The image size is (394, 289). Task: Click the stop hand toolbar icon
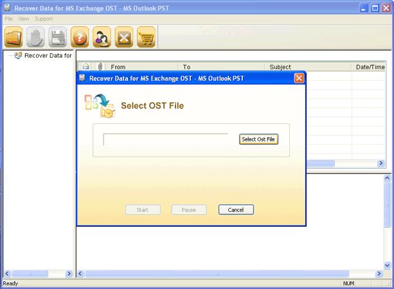(36, 37)
